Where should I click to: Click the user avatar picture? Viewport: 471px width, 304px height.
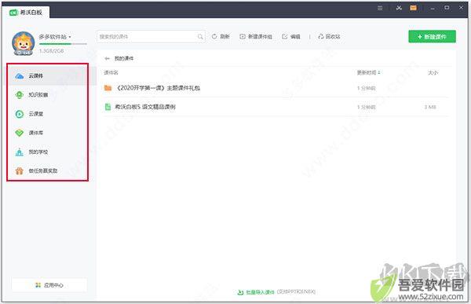pos(24,43)
